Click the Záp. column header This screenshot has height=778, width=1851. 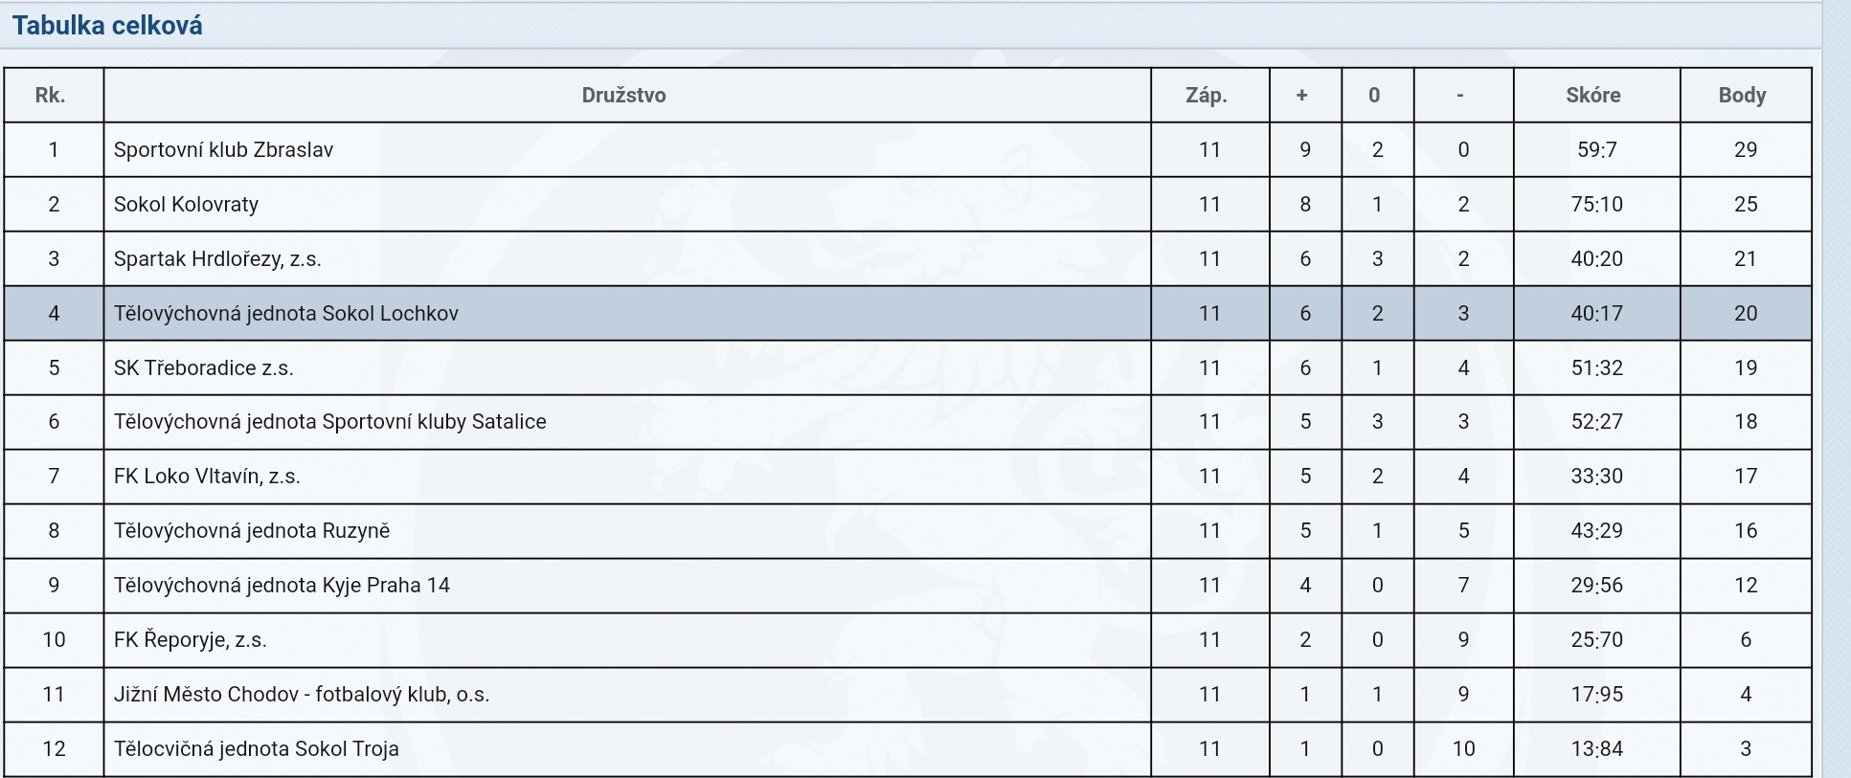click(x=1207, y=95)
